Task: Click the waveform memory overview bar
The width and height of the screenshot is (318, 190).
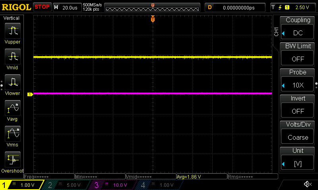Action: (152, 8)
